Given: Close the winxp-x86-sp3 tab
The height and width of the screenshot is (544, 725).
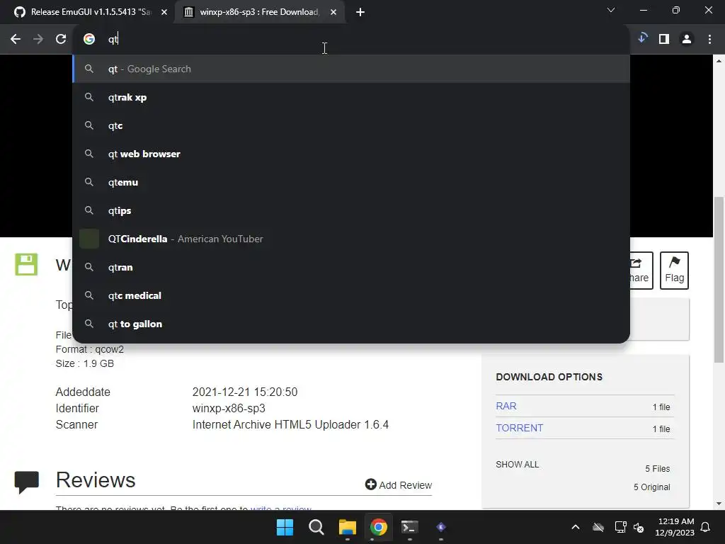Looking at the screenshot, I should (333, 12).
